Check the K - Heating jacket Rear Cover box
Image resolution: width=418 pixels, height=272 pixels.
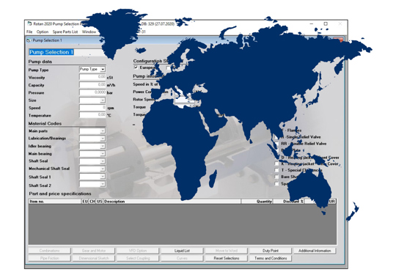point(276,164)
